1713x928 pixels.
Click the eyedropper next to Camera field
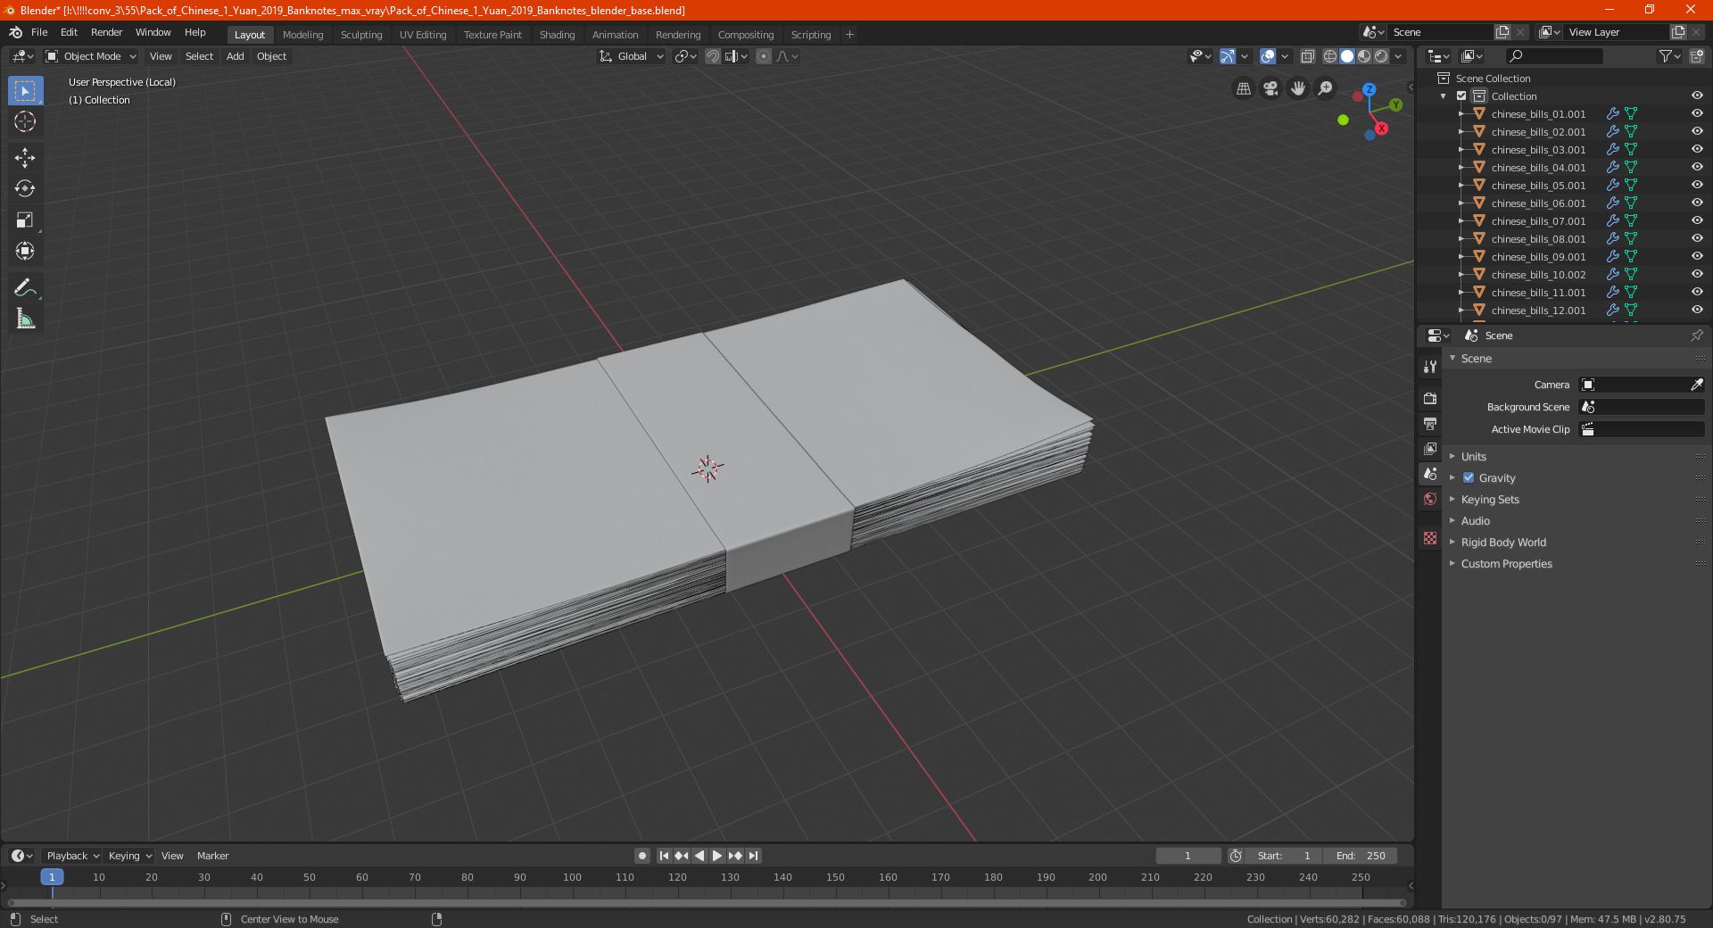(1696, 385)
